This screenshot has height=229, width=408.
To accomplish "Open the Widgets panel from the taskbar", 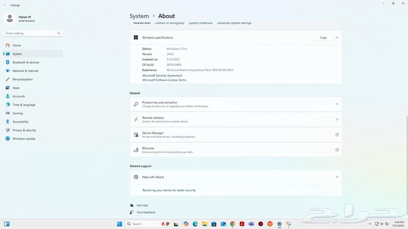I will (x=7, y=224).
